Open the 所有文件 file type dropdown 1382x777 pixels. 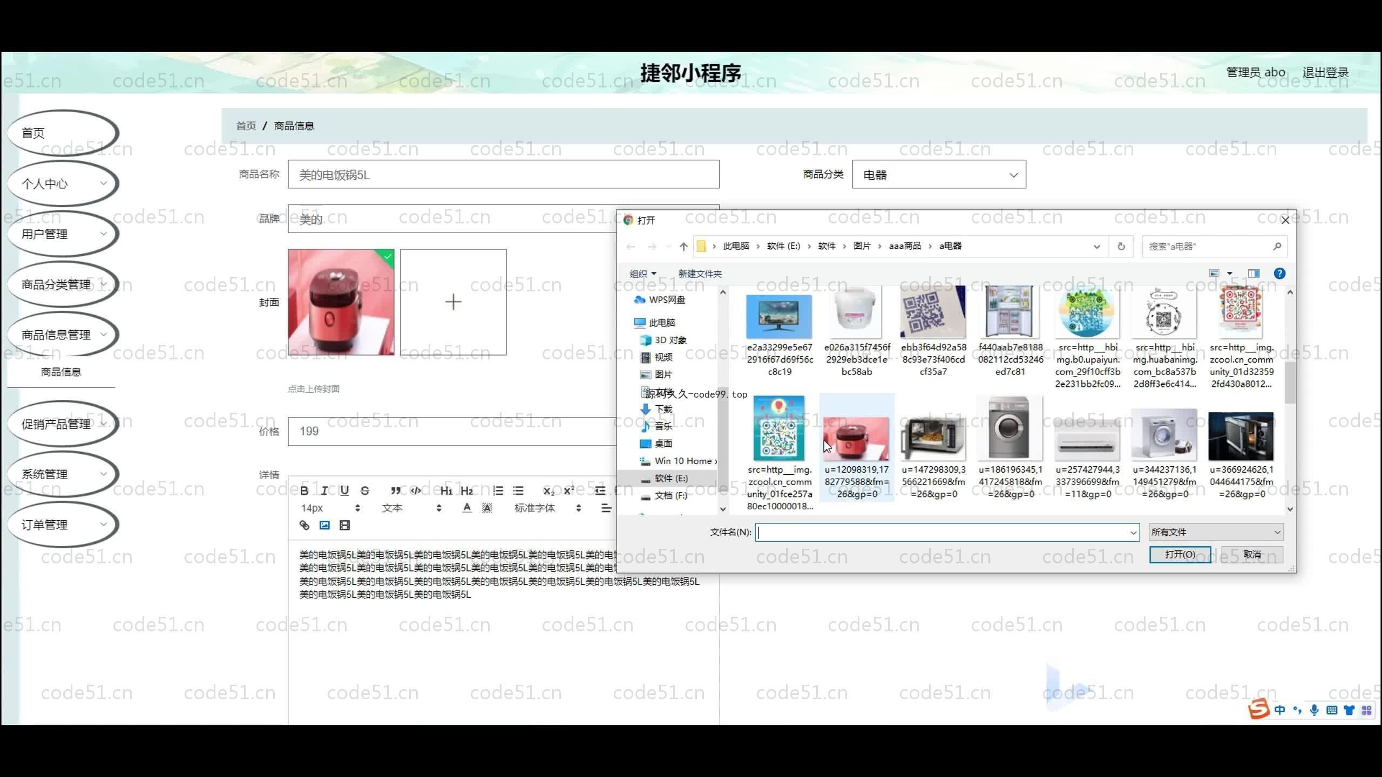pos(1216,532)
